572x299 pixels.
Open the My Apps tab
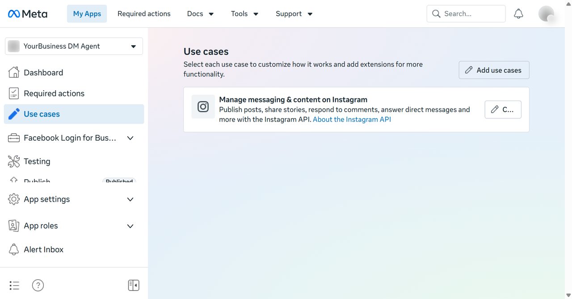click(x=87, y=14)
